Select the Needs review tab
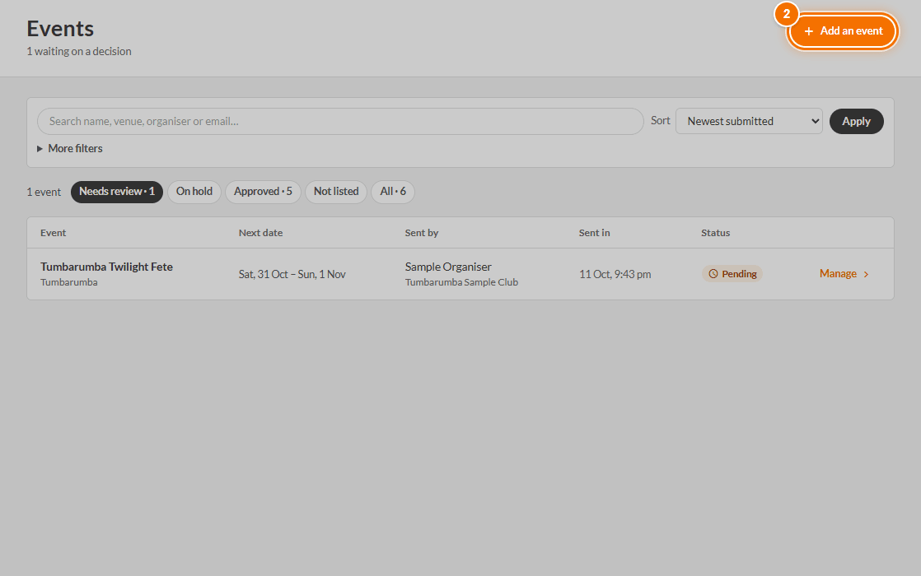This screenshot has height=576, width=921. point(117,192)
